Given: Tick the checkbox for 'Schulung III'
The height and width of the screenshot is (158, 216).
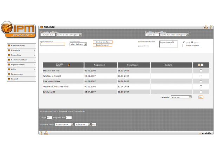Looking at the screenshot, I should click(201, 92).
